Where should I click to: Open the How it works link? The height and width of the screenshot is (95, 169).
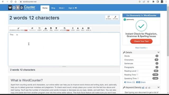pyautogui.click(x=141, y=48)
